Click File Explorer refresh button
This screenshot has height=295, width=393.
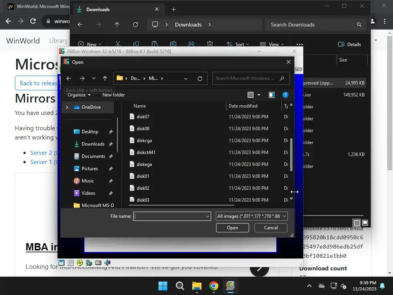[135, 25]
